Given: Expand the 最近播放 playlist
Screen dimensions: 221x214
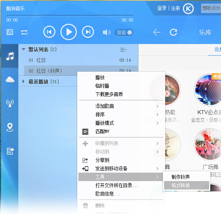Looking at the screenshot, I should point(23,82).
